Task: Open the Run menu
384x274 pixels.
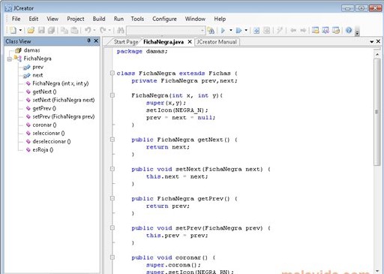Action: (118, 19)
